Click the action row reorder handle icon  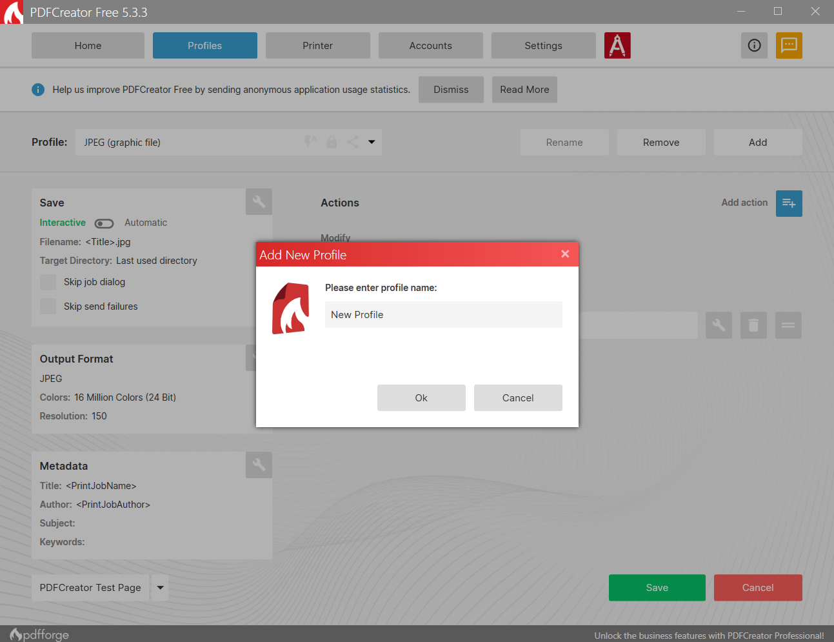(788, 326)
